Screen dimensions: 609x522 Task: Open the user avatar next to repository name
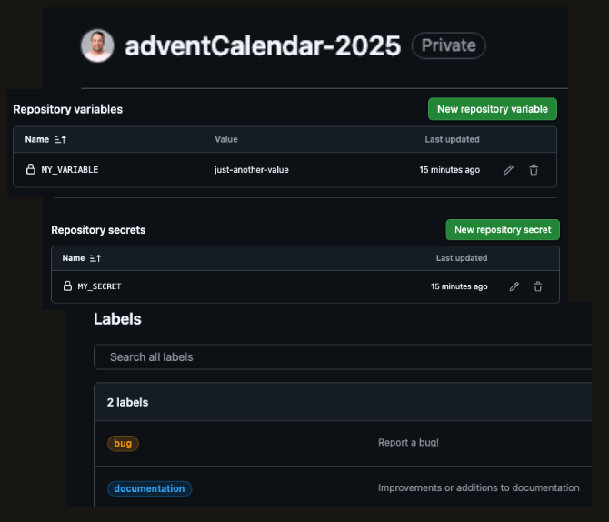pyautogui.click(x=97, y=45)
